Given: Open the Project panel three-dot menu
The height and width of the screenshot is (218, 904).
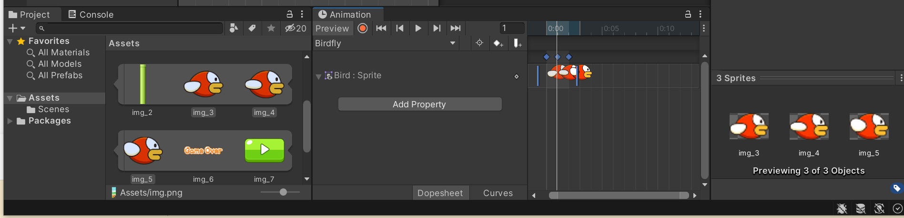Looking at the screenshot, I should tap(302, 14).
